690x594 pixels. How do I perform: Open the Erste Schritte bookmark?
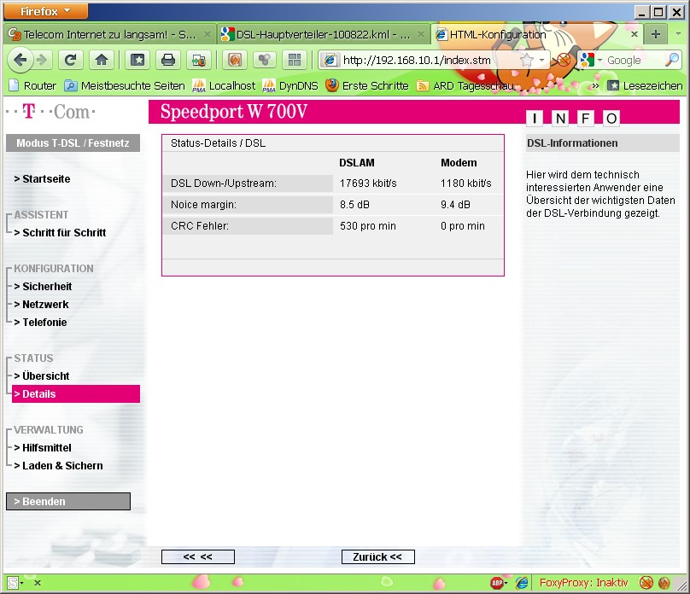click(367, 85)
